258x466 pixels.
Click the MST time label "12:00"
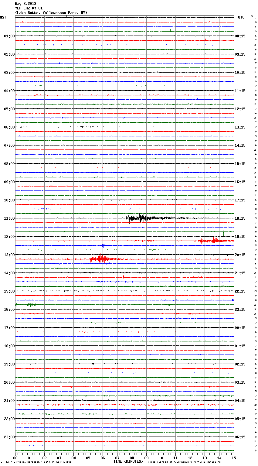click(x=9, y=237)
